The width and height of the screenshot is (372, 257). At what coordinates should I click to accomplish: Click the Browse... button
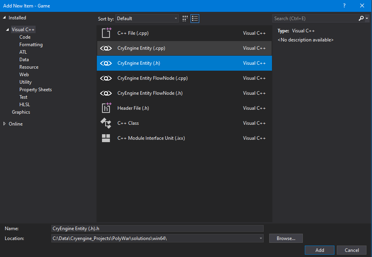click(286, 238)
